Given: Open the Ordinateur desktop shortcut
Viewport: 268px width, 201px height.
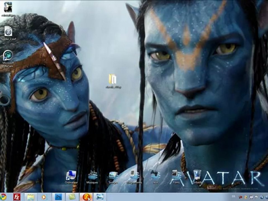Looking at the screenshot, I should point(71,176).
